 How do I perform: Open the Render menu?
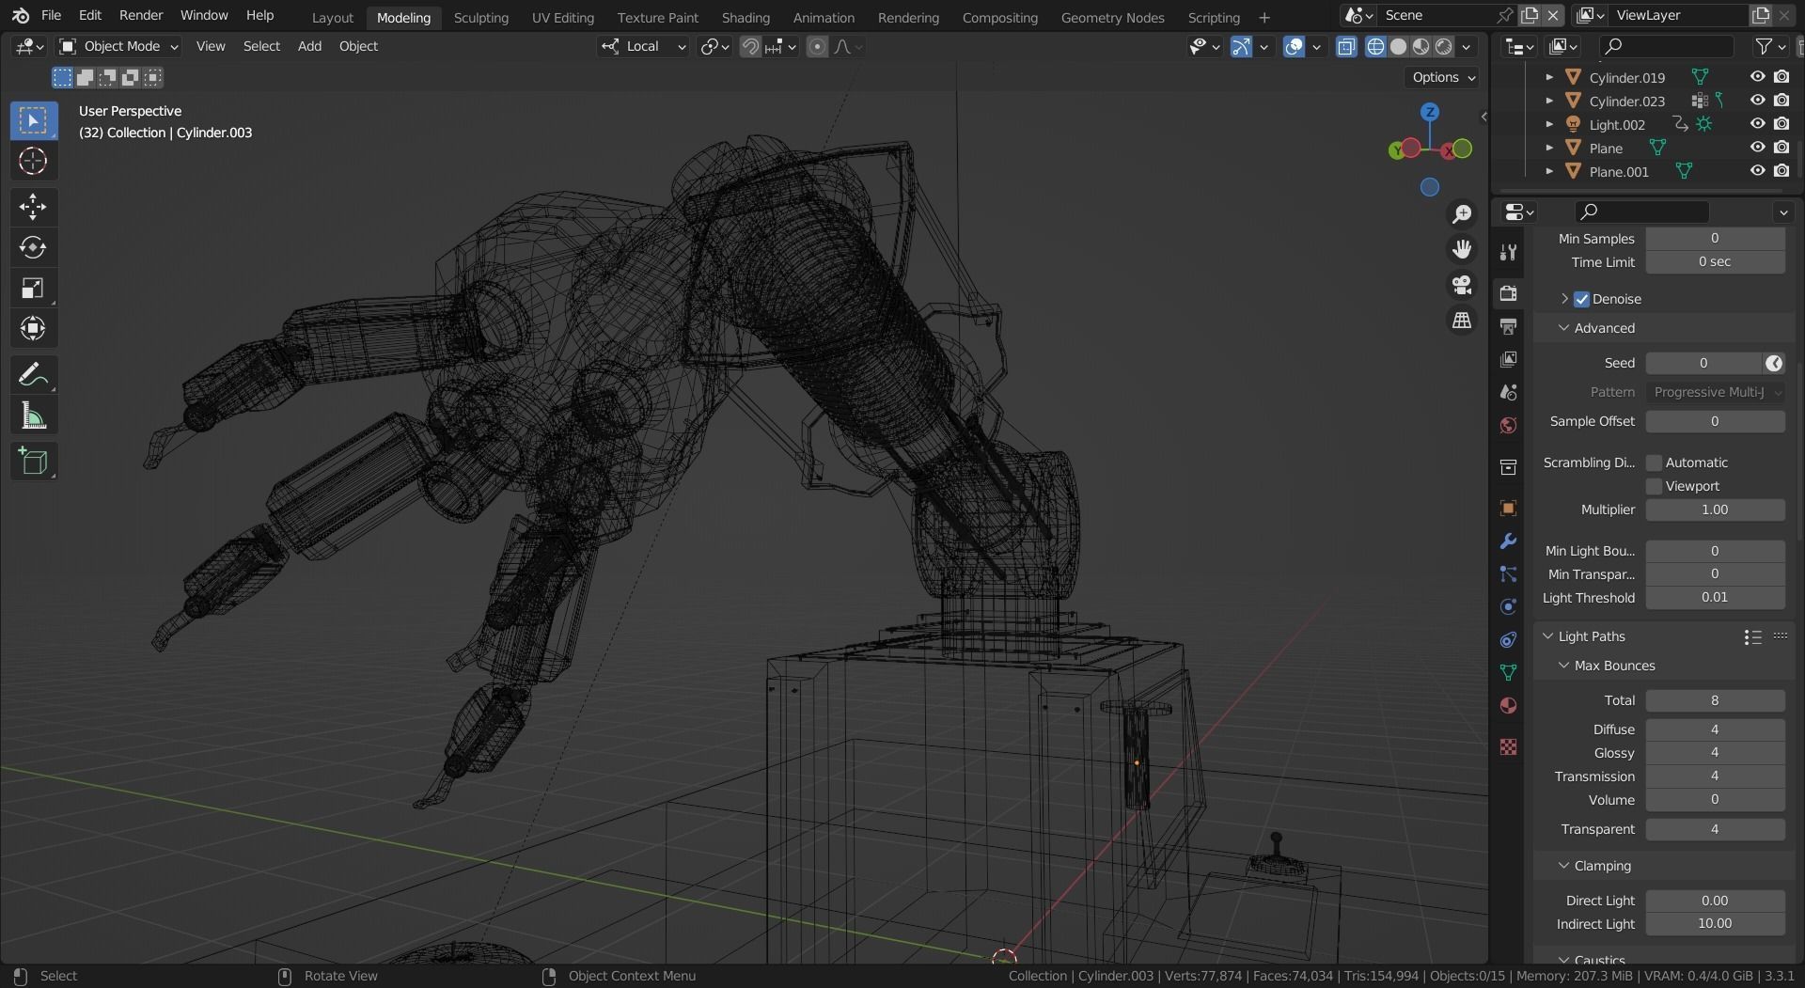pyautogui.click(x=141, y=15)
